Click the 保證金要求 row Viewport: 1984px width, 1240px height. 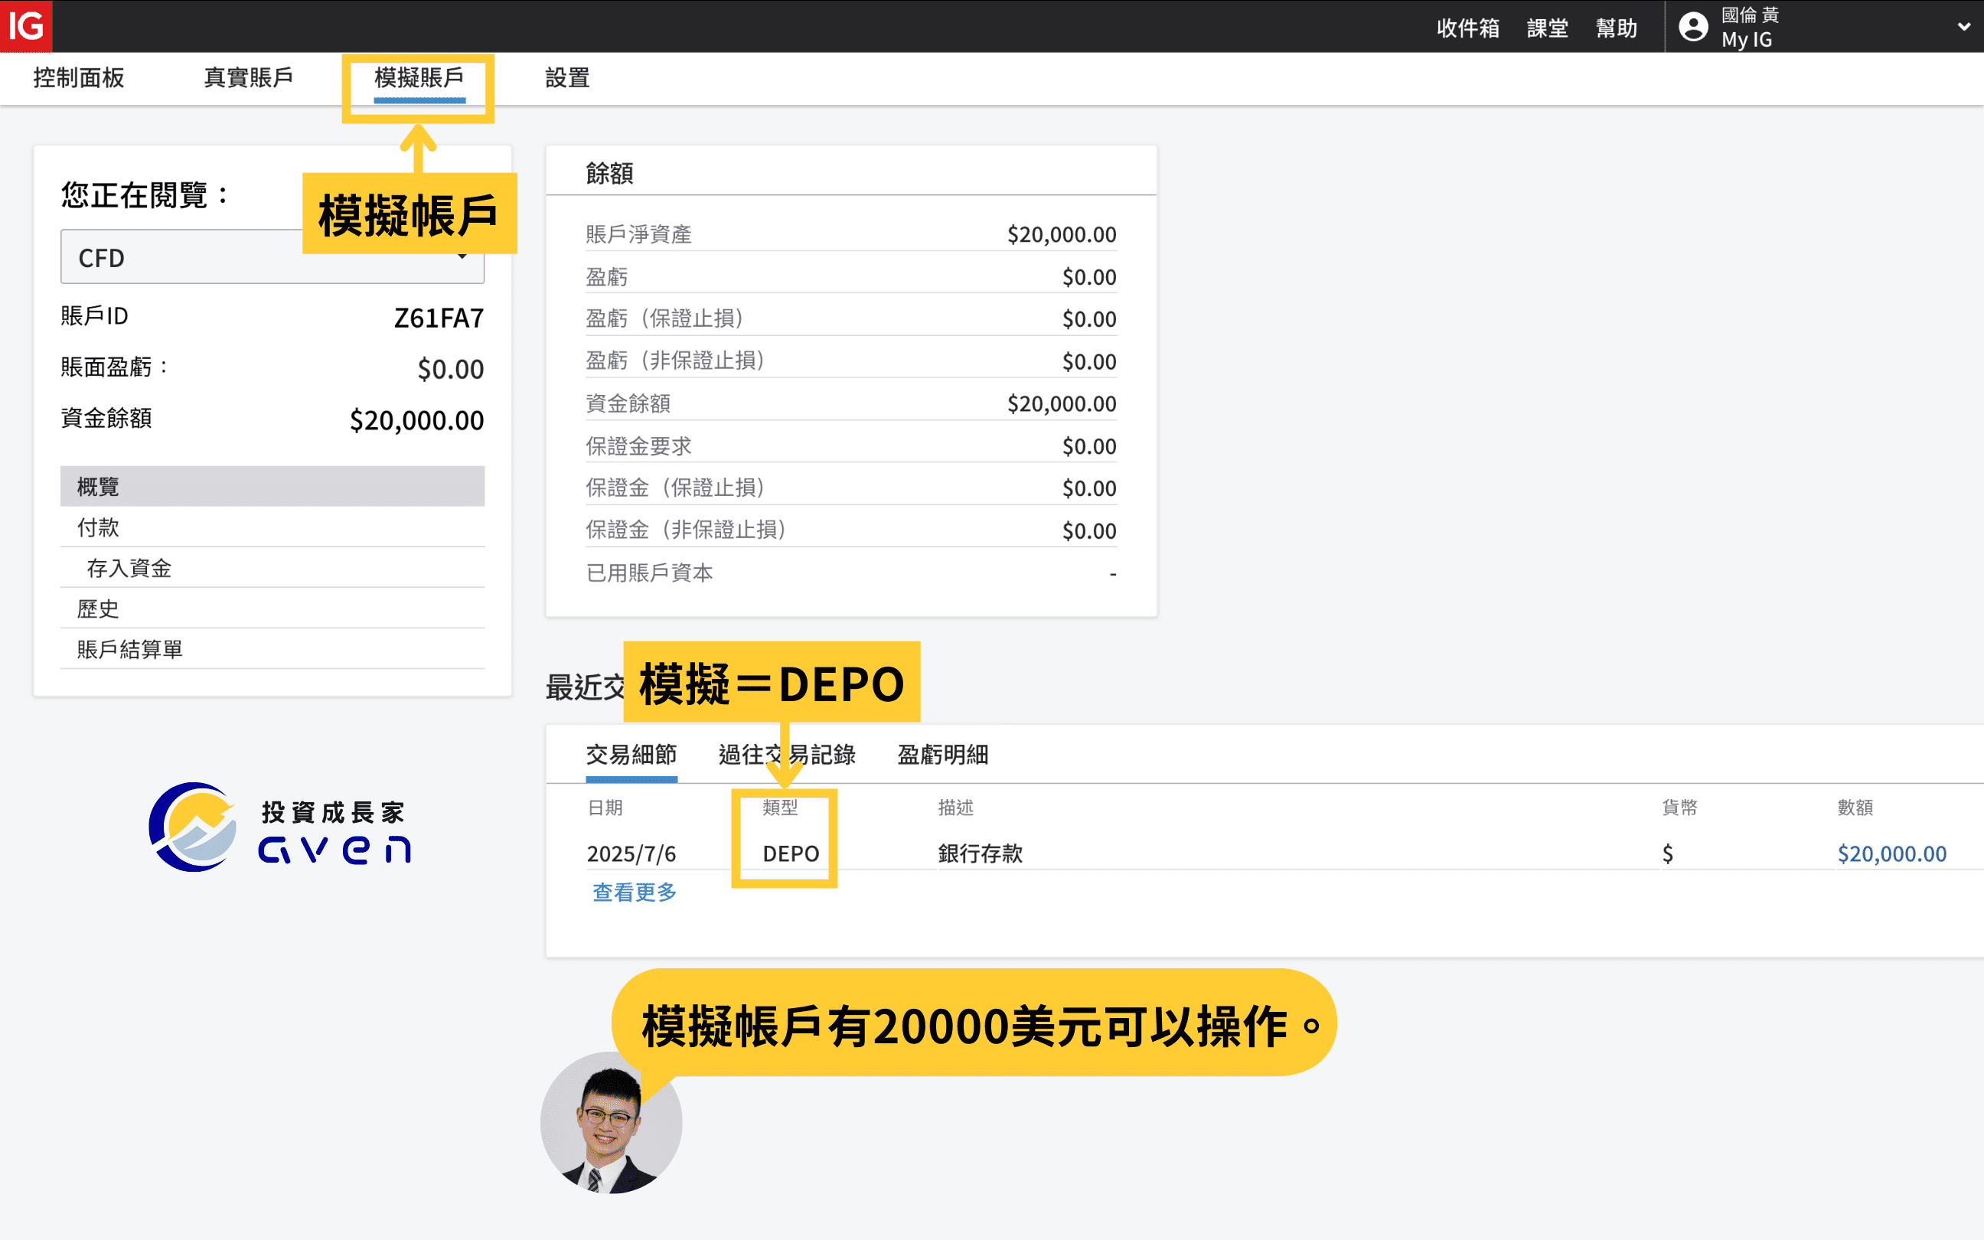pyautogui.click(x=851, y=446)
